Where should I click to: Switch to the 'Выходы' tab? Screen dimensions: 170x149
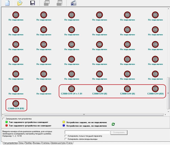pyautogui.click(x=37, y=143)
